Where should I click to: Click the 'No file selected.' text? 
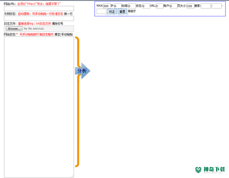click(34, 29)
